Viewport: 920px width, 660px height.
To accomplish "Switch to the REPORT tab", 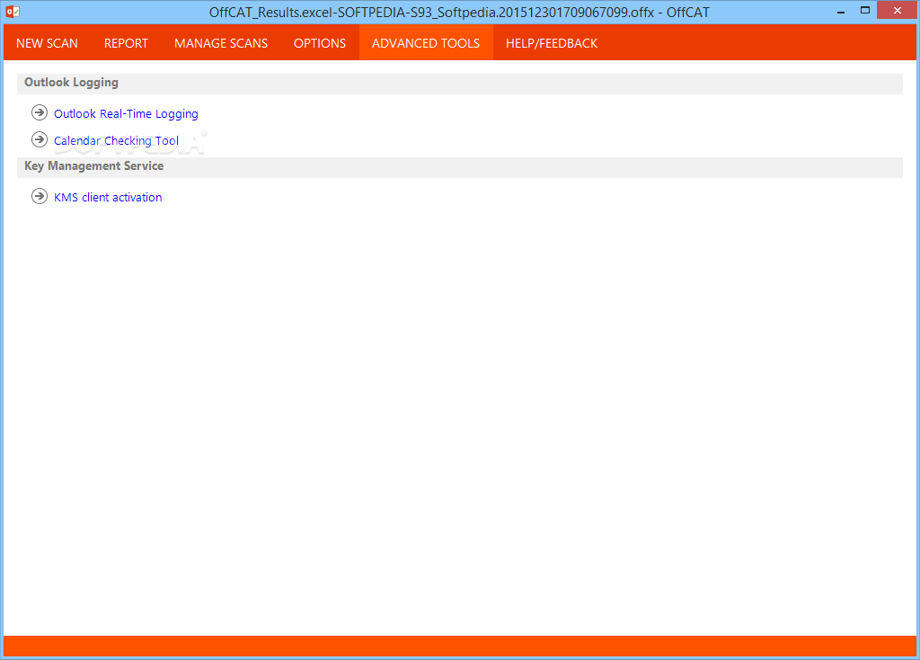I will click(126, 43).
